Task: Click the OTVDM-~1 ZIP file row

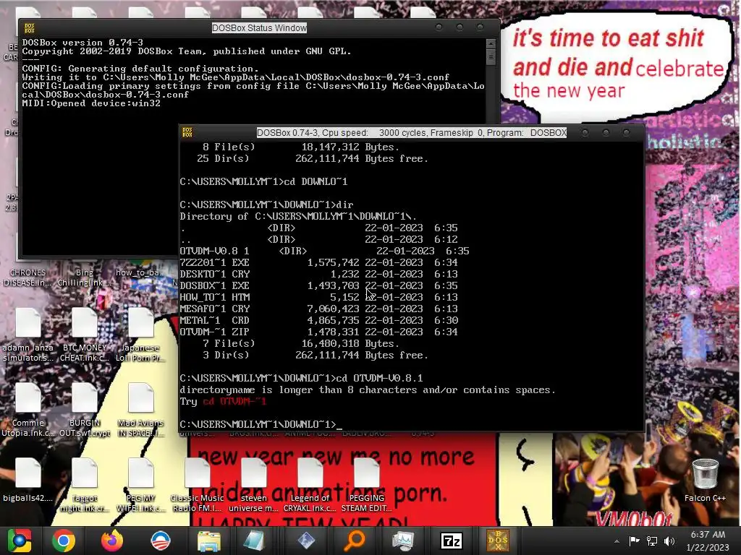Action: coord(318,332)
